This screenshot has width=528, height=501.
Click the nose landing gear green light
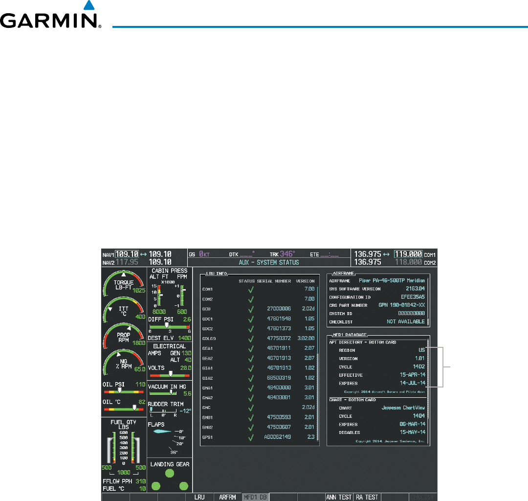click(x=170, y=474)
